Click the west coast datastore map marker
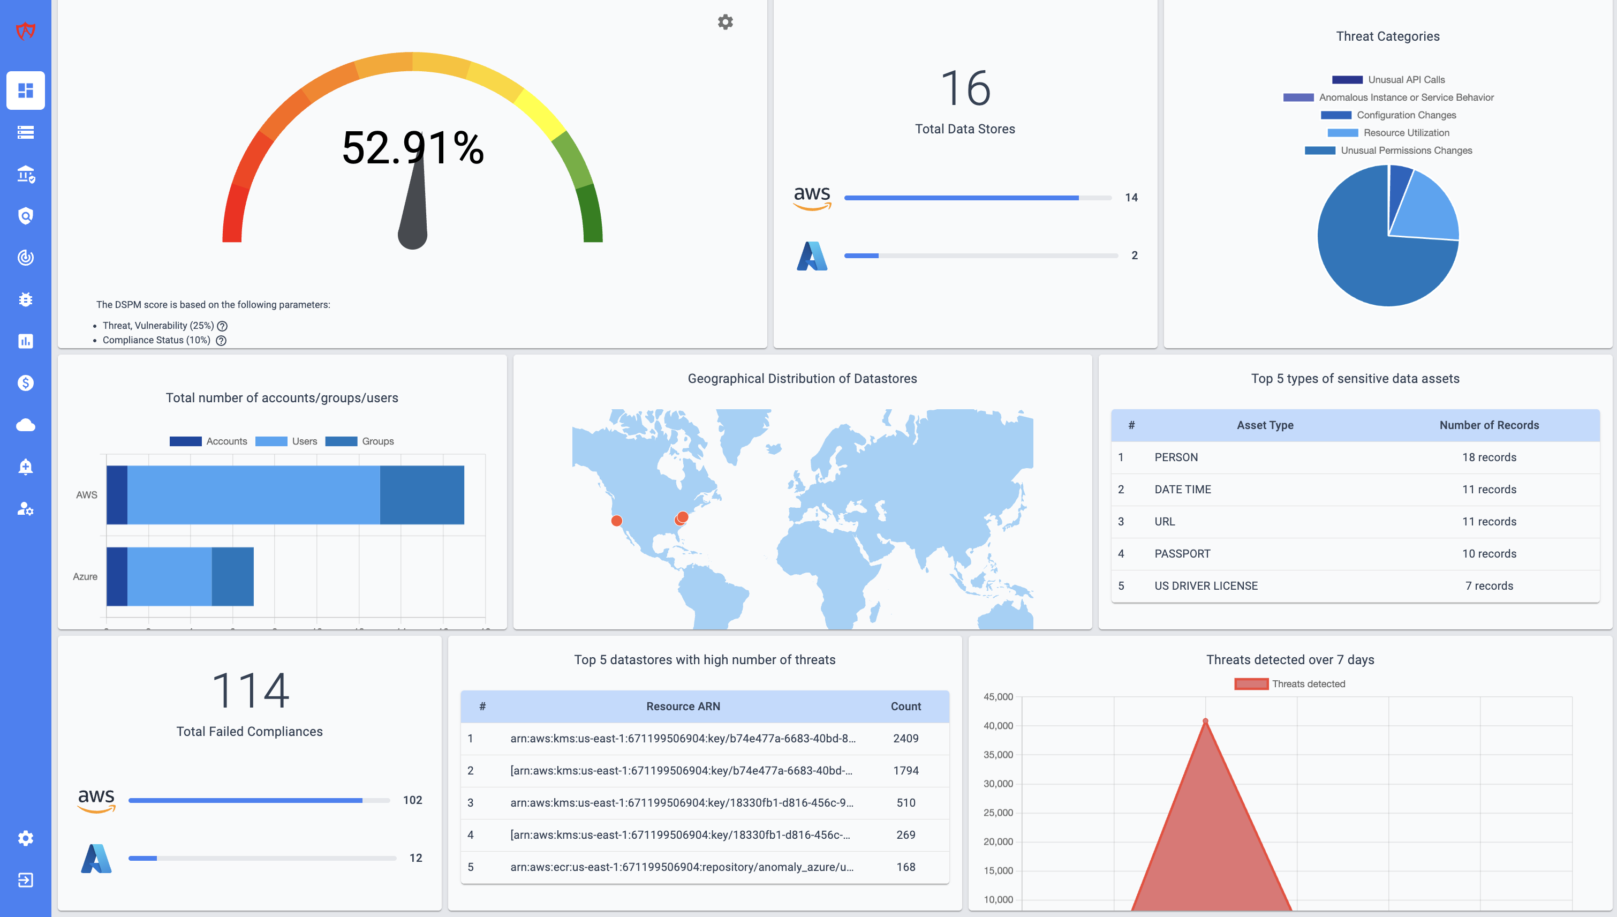The height and width of the screenshot is (917, 1617). tap(617, 521)
